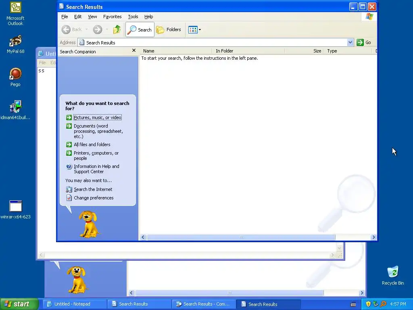Open Information in Help and Support Center
413x310 pixels.
click(x=96, y=169)
